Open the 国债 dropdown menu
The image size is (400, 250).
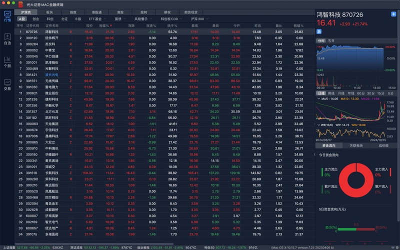[x=119, y=18]
